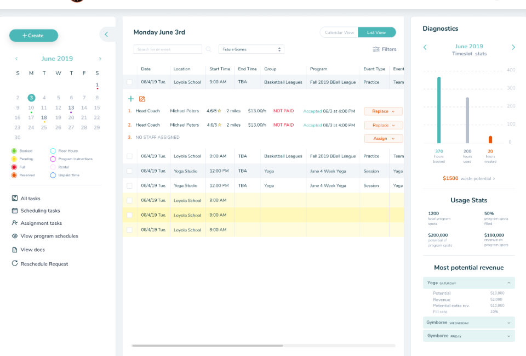Click the Reschedule Request icon
Image resolution: width=526 pixels, height=356 pixels.
pyautogui.click(x=15, y=264)
